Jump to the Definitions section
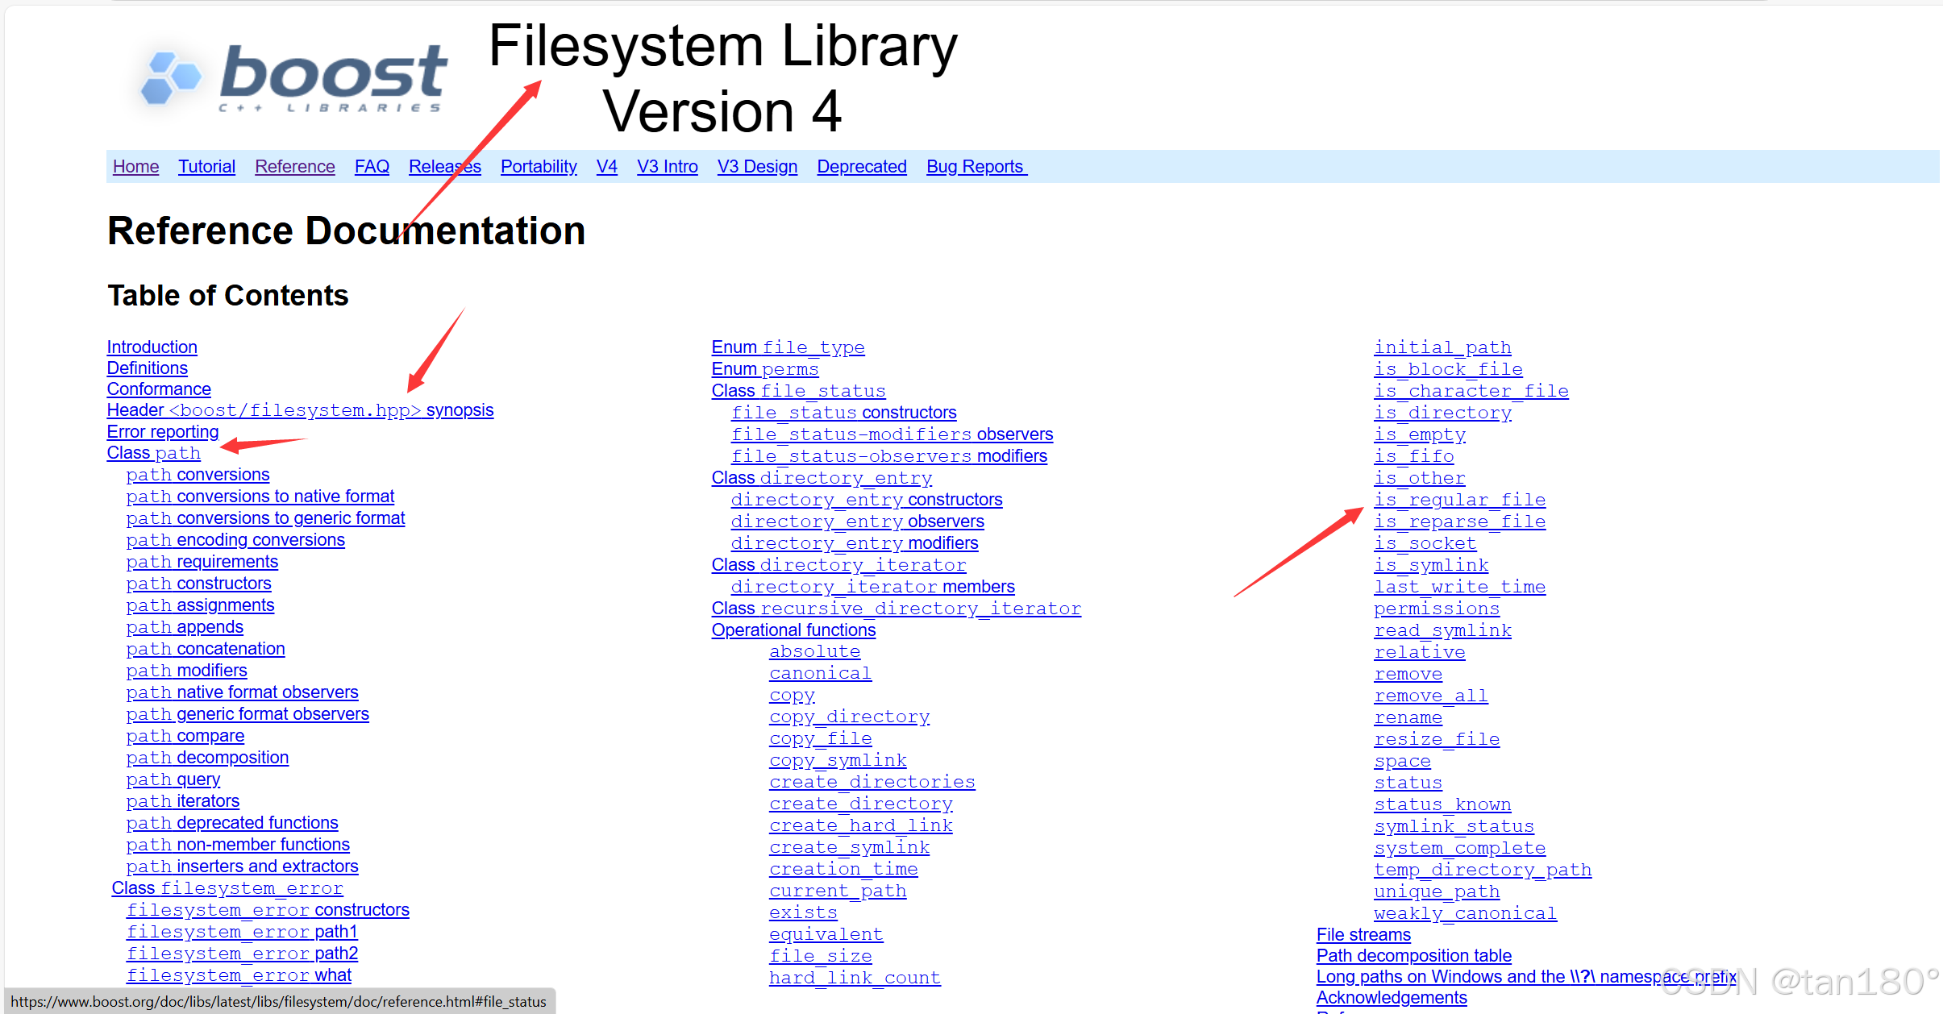Image resolution: width=1943 pixels, height=1014 pixels. tap(148, 368)
